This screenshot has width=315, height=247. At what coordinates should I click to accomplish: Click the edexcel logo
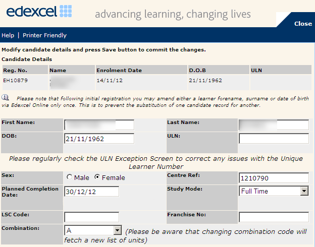pyautogui.click(x=39, y=12)
